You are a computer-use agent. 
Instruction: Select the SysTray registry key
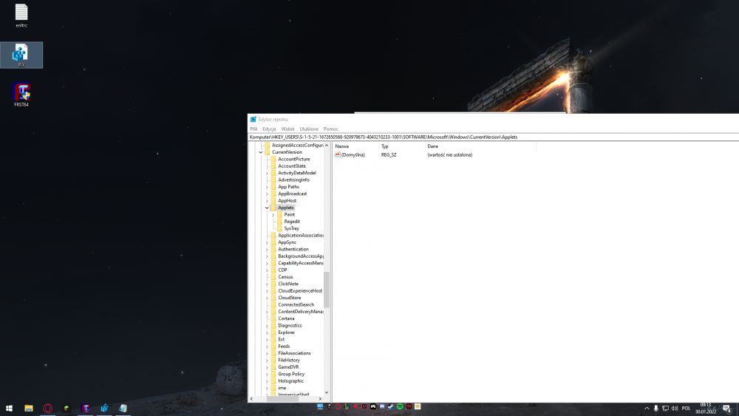pyautogui.click(x=291, y=228)
